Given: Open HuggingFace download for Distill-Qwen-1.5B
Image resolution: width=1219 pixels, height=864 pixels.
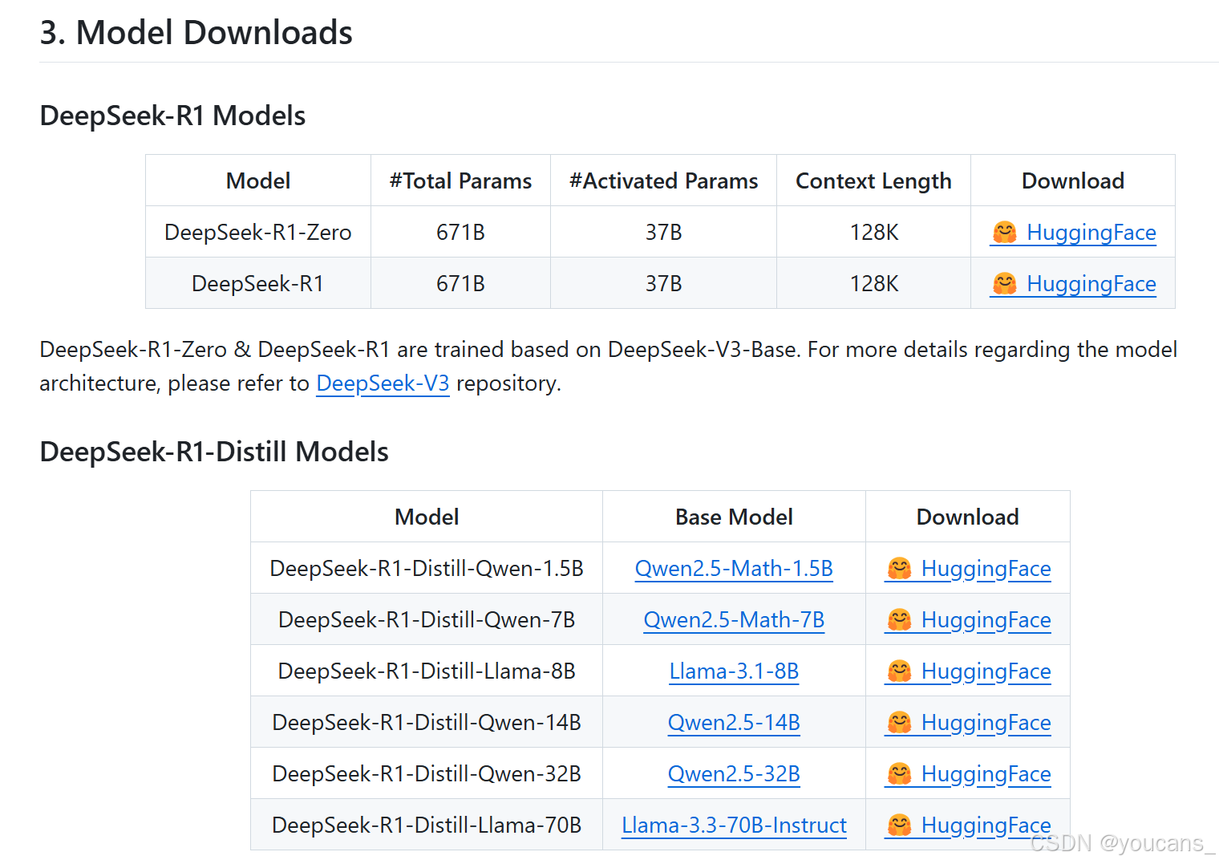Looking at the screenshot, I should [968, 569].
